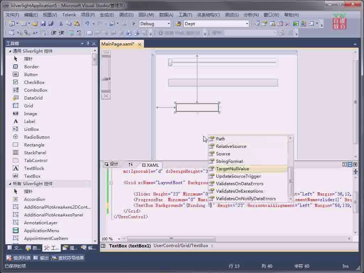Open the Telerik menu
Image resolution: width=364 pixels, height=273 pixels.
click(69, 15)
